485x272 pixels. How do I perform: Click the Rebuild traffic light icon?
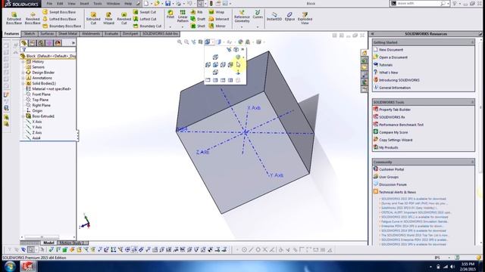pyautogui.click(x=211, y=3)
